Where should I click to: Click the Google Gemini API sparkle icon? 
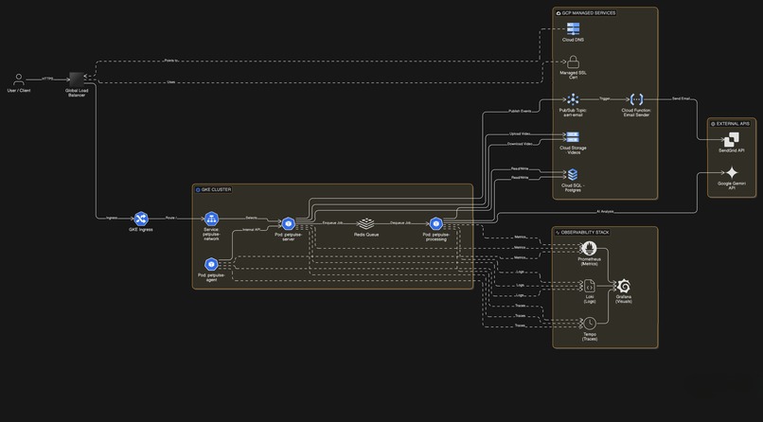click(732, 173)
